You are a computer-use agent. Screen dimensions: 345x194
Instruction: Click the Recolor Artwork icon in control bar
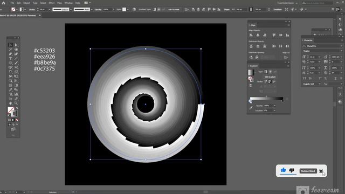coord(134,10)
